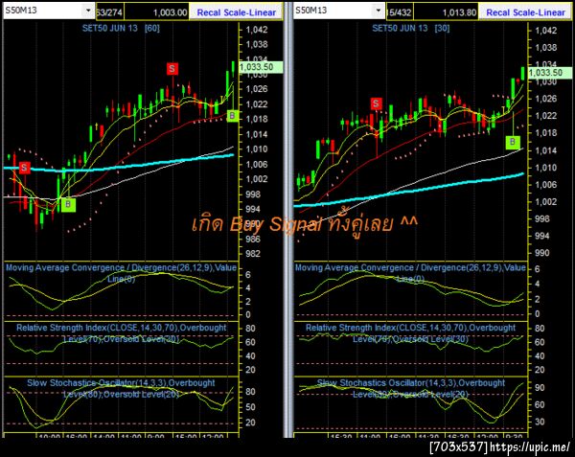Click the Slow Stochastics label on right chart
This screenshot has width=575, height=457.
point(410,388)
